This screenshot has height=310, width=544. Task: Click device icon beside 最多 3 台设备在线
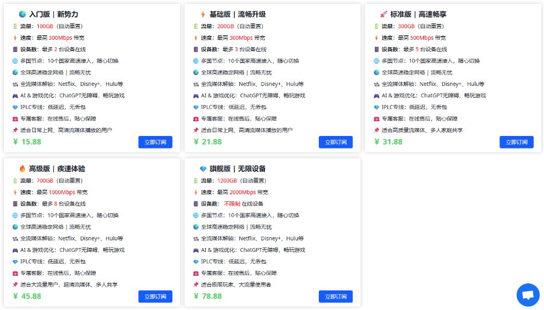coord(196,49)
